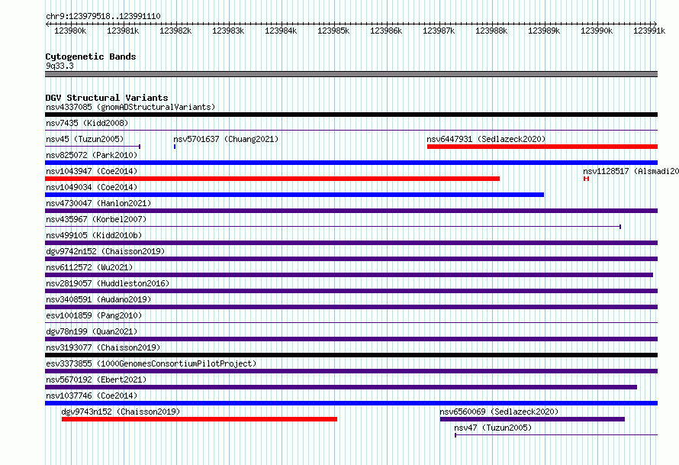Viewport: 679px width, 465px height.
Task: Open nsv1037746 (Coe2014) label
Action: tap(92, 396)
